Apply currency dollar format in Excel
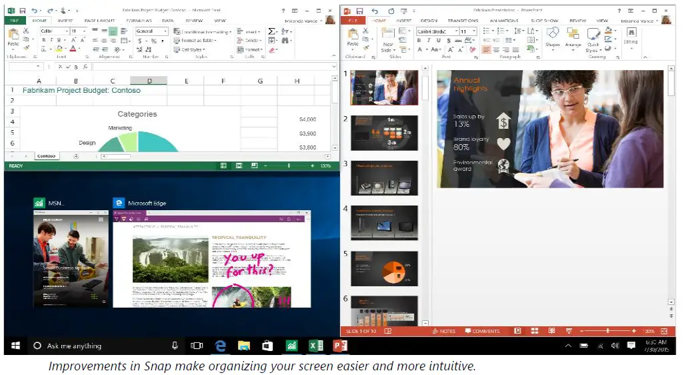Viewport: 686px width, 375px height. point(140,41)
